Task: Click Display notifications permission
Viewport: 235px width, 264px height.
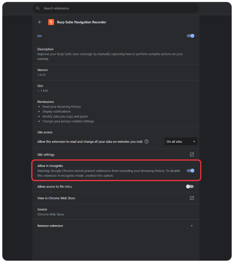Action: (x=56, y=112)
